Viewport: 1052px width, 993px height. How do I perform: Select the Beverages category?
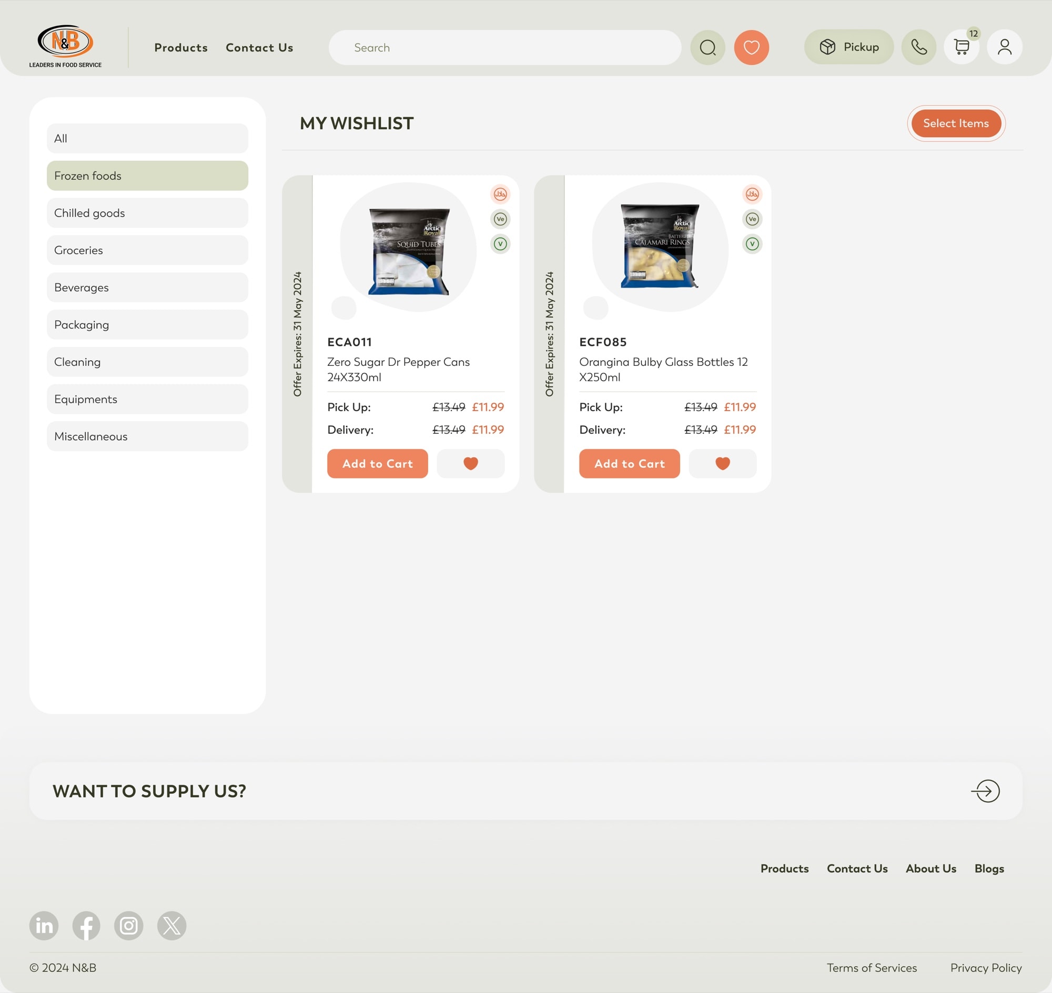[x=147, y=288]
